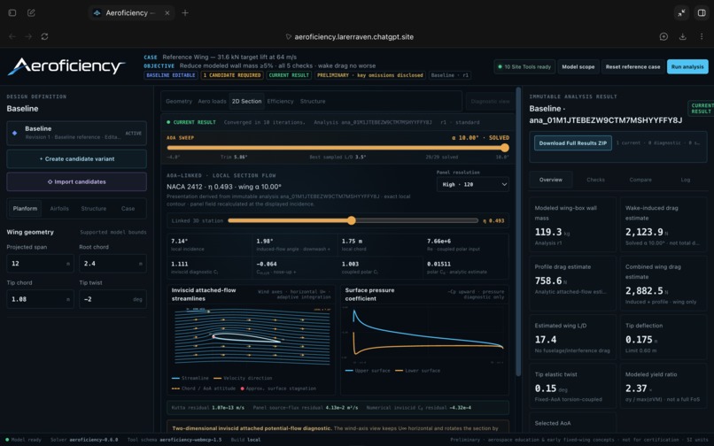Click the Tip deflection value 0.175
714x446 pixels.
pyautogui.click(x=639, y=340)
